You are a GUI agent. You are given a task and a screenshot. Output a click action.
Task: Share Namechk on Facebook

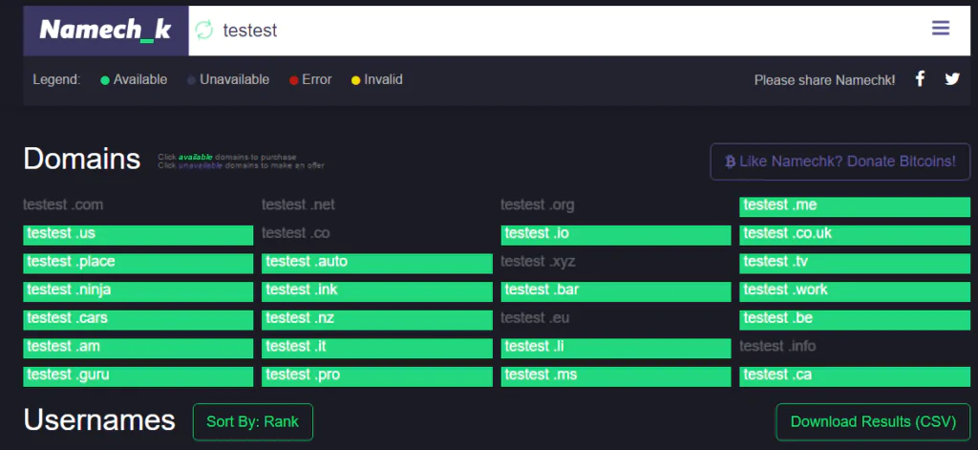pos(920,78)
